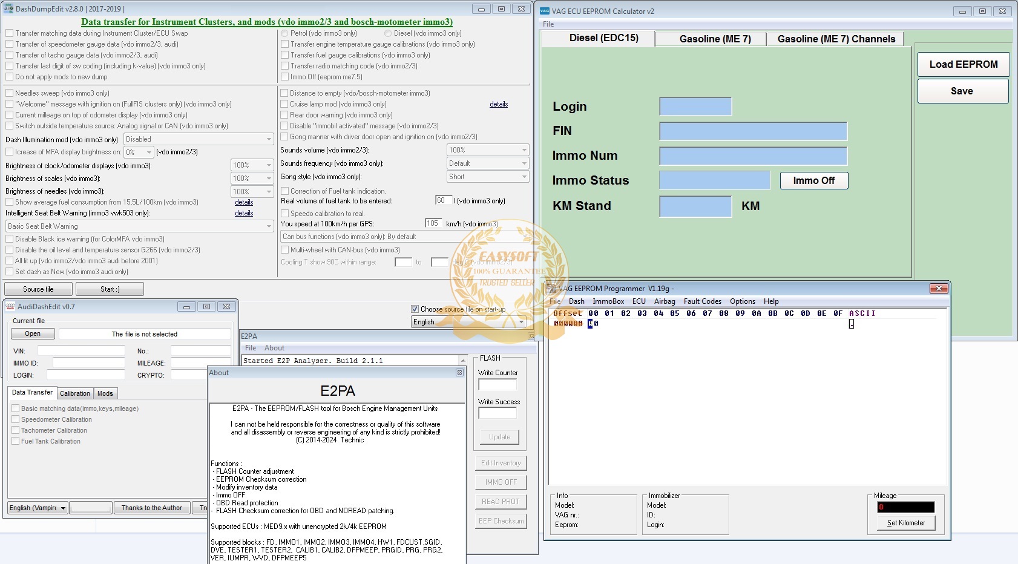Check Transfer of speedometer gauge data
The height and width of the screenshot is (564, 1018).
click(10, 44)
